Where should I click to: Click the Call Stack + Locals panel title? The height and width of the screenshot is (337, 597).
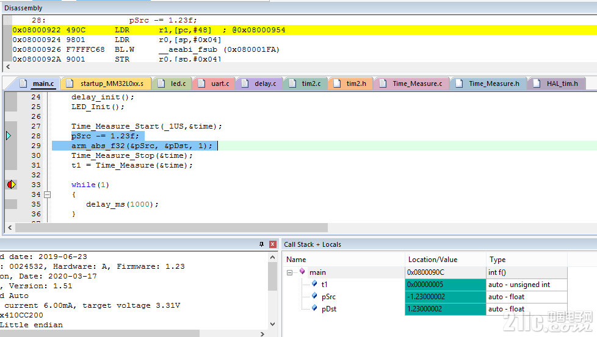[x=313, y=244]
